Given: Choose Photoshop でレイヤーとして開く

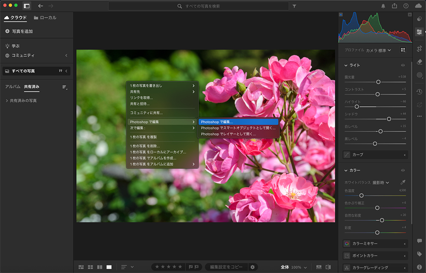Looking at the screenshot, I should (x=238, y=134).
